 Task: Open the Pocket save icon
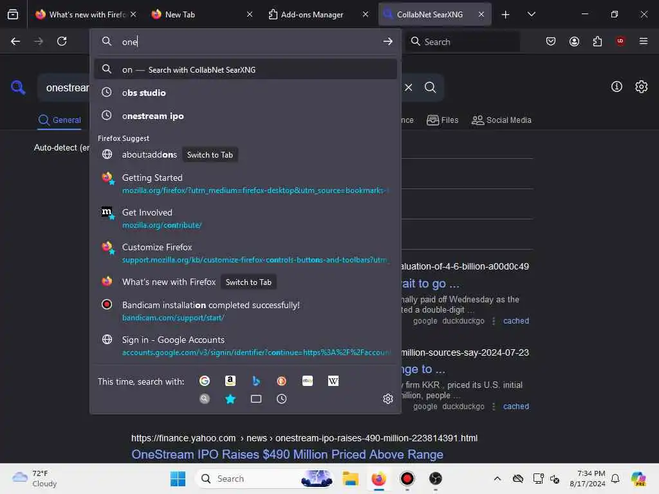[551, 41]
